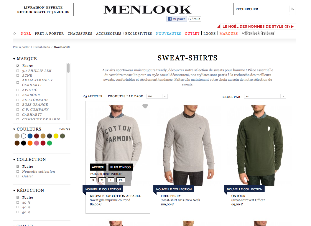Add Cotton Harmony sweat to wishlist heart
The height and width of the screenshot is (226, 311).
pos(145,106)
